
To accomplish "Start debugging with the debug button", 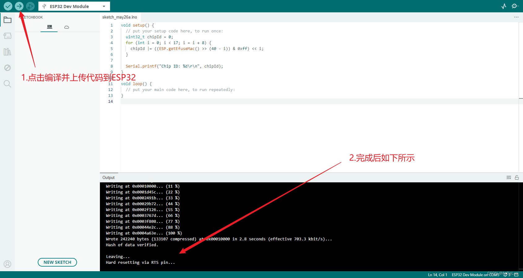I will click(x=30, y=6).
